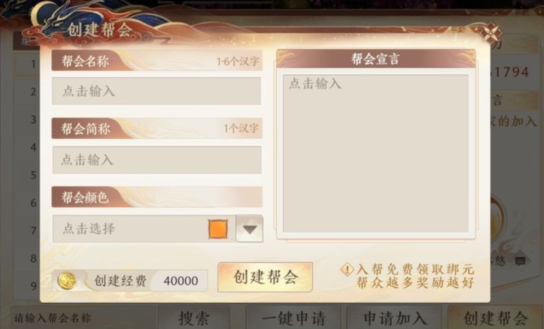
Task: Click the bottom-right 创建帮会 button
Action: tap(495, 318)
